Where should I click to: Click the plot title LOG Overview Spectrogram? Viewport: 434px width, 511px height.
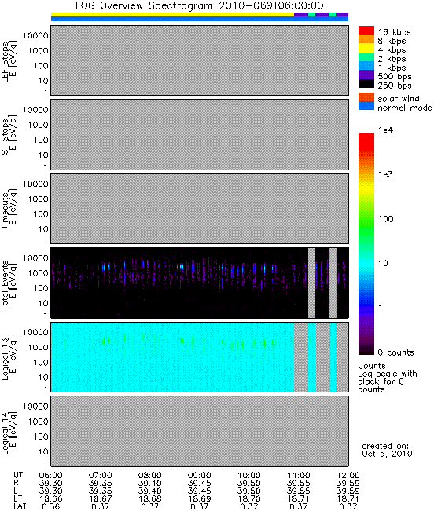pos(200,5)
